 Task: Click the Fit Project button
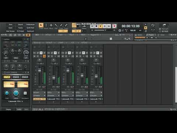[20, 31]
